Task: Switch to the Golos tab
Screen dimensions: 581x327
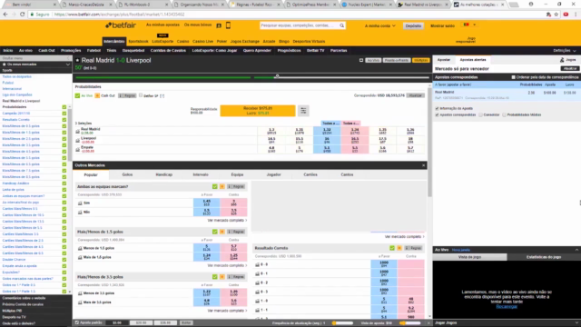Action: 127,174
